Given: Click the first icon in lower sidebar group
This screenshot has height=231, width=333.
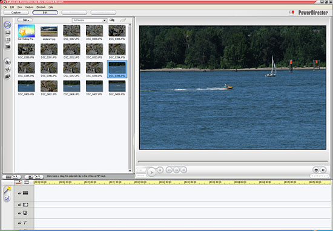Looking at the screenshot, I should pos(8,62).
